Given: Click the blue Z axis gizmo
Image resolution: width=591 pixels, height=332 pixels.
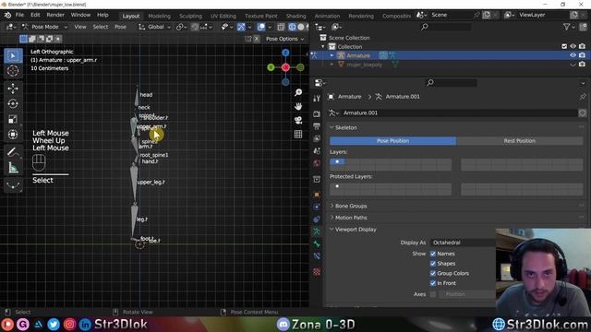Looking at the screenshot, I should (x=285, y=53).
